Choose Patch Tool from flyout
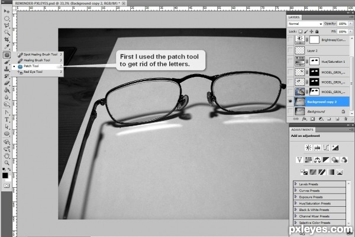The image size is (355, 237). (x=38, y=66)
